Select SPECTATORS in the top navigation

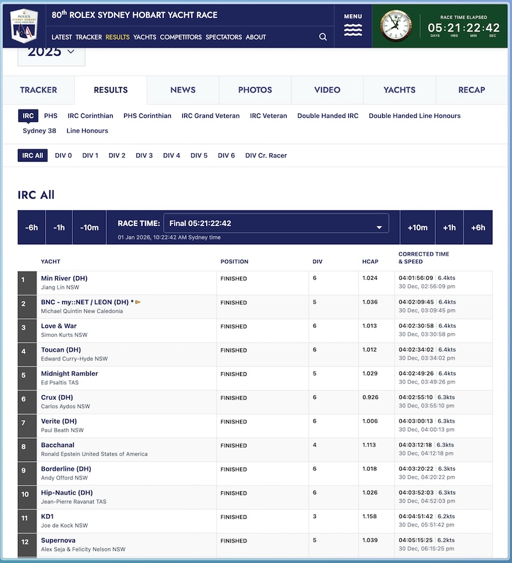(x=223, y=37)
